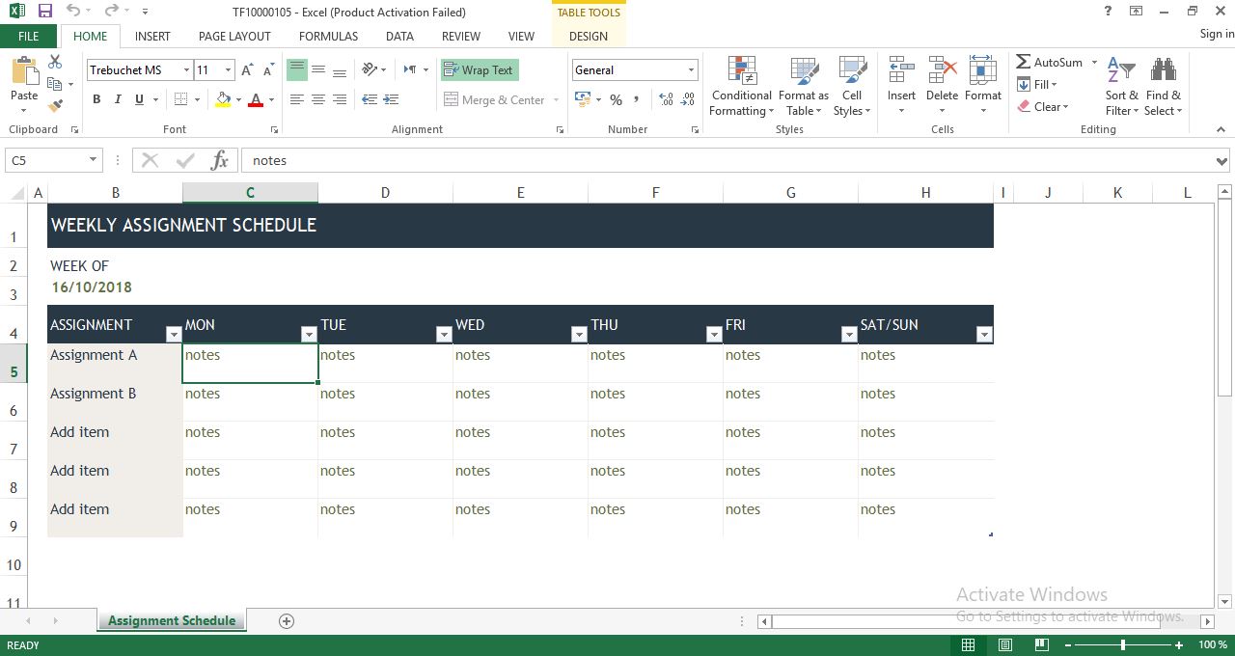
Task: Click Merge & Center button
Action: 495,99
